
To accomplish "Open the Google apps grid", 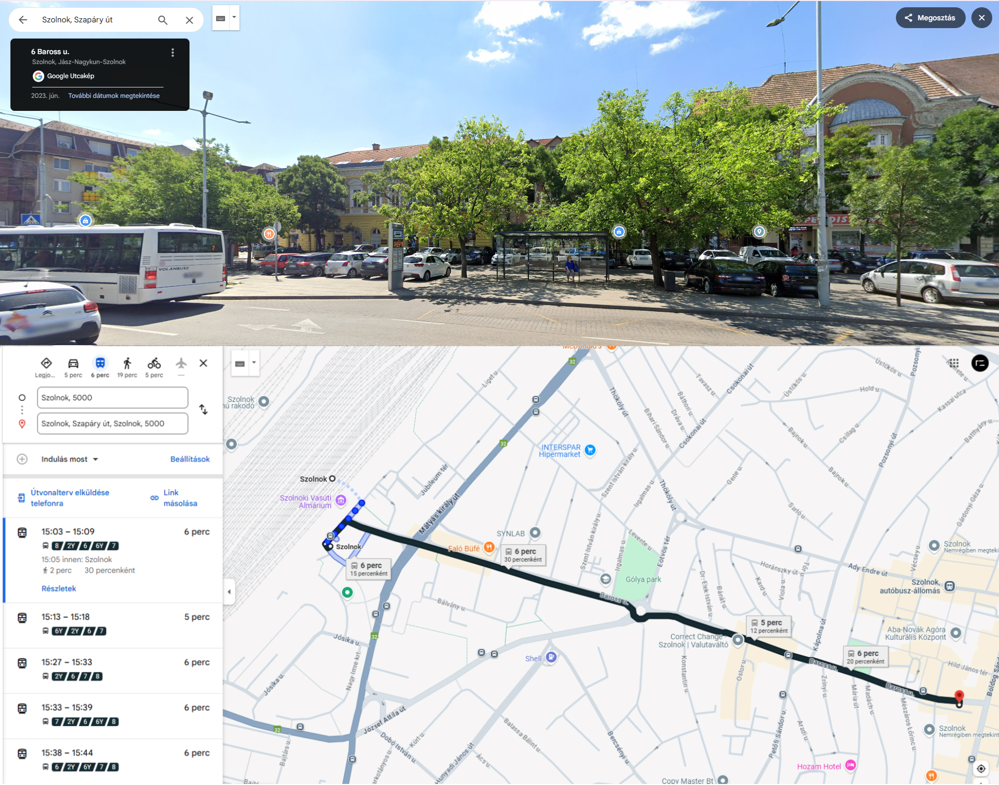I will pos(953,363).
